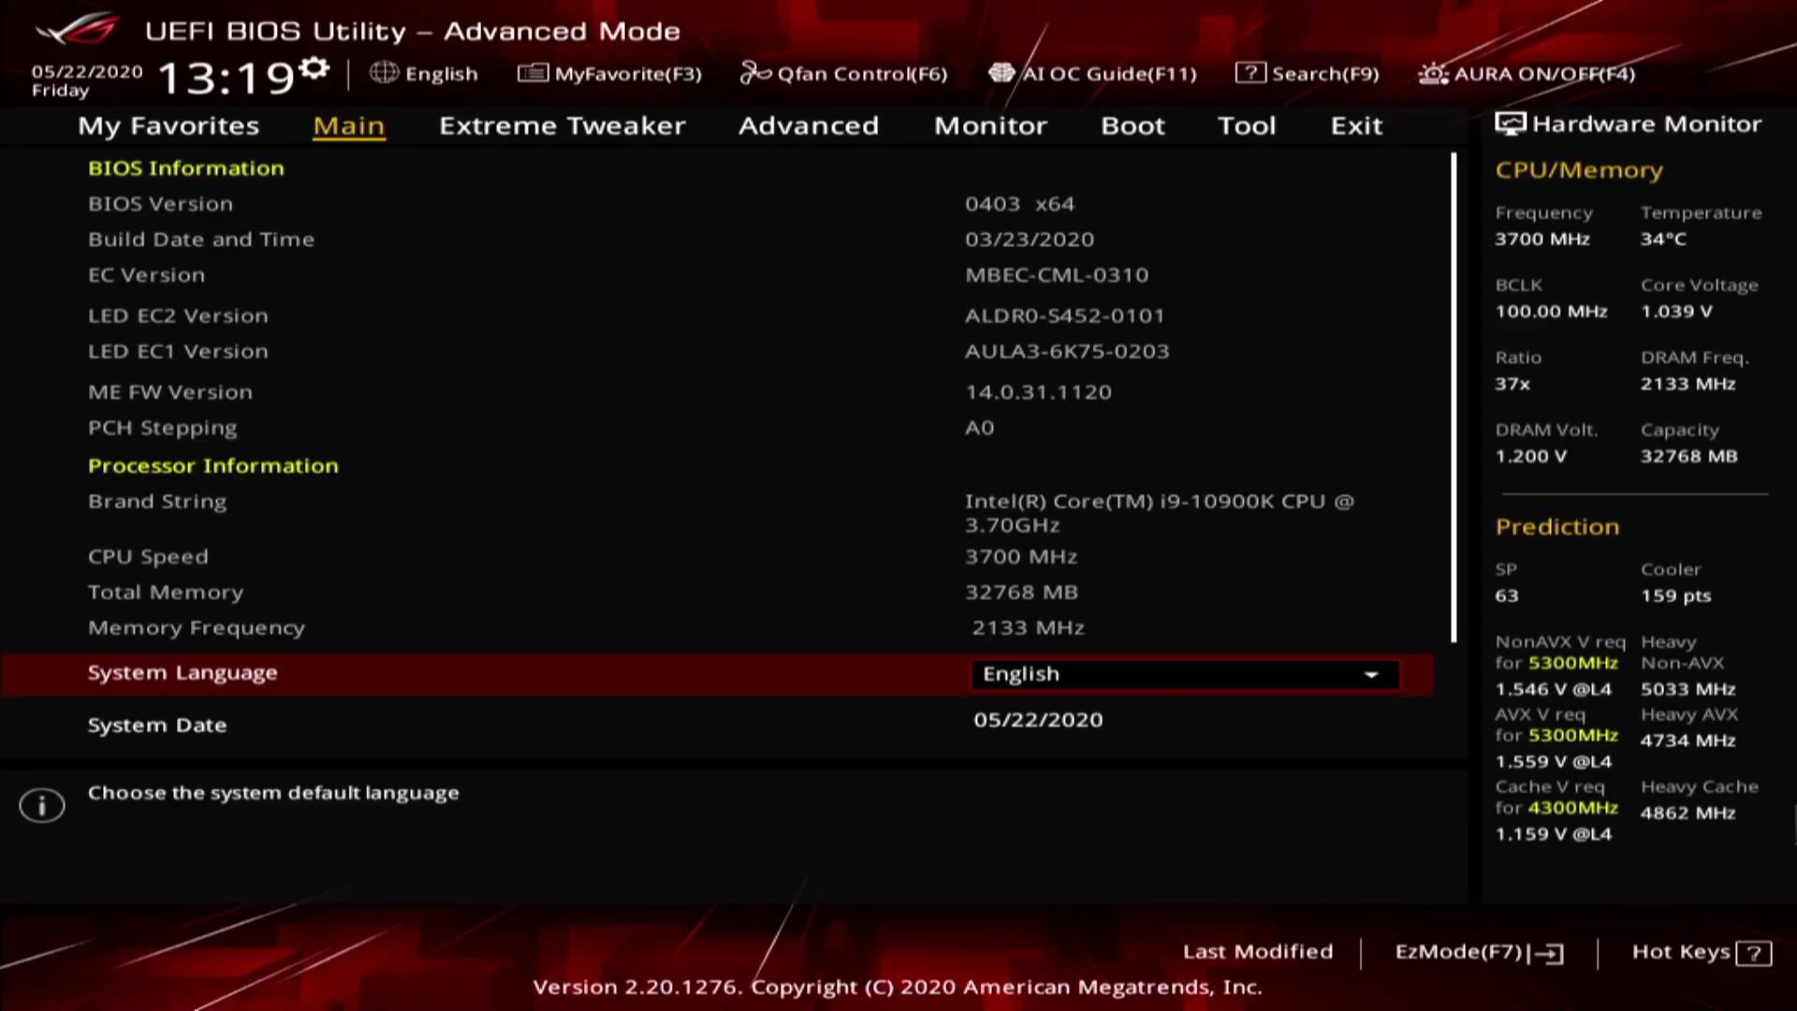The width and height of the screenshot is (1797, 1011).
Task: Click the Prediction heading
Action: 1557,527
